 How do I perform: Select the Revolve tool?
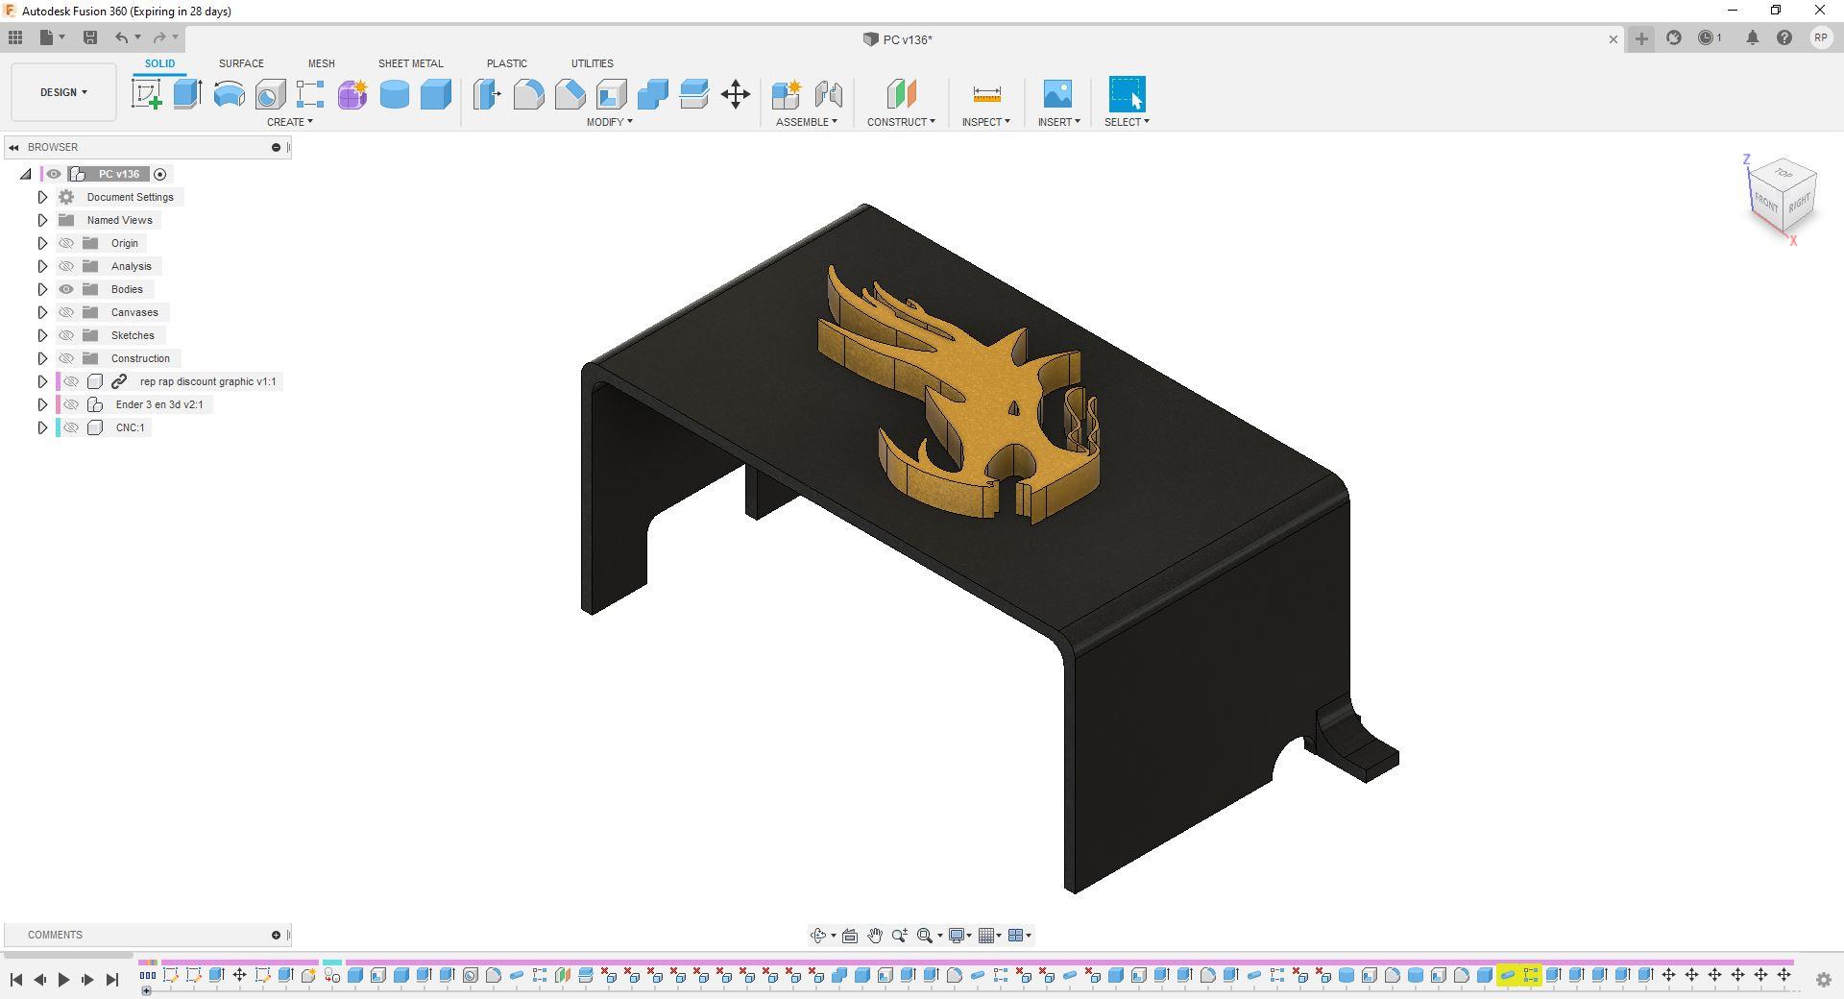pos(229,94)
